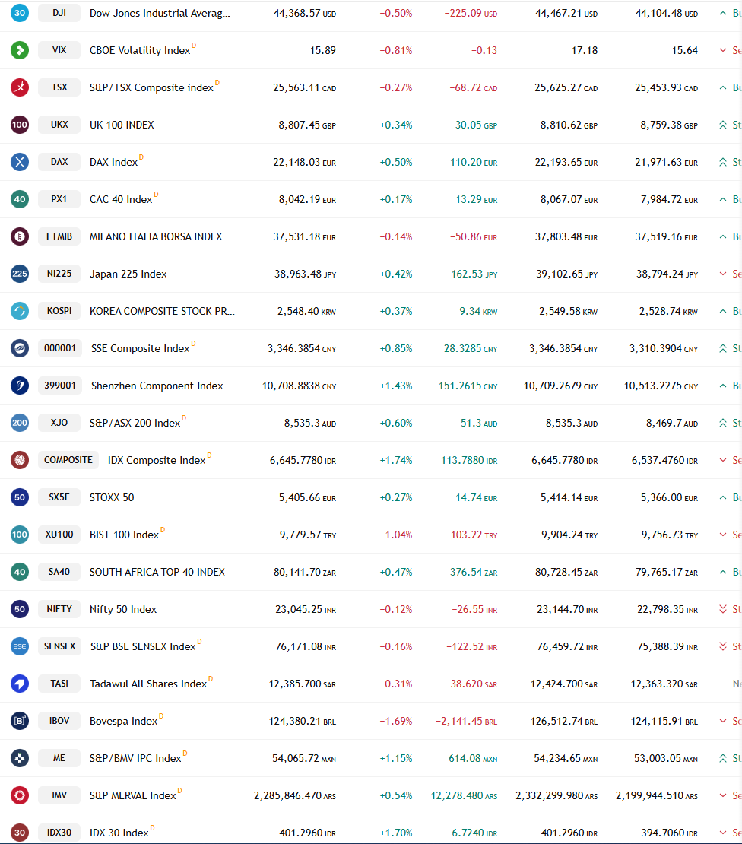Viewport: 742px width, 844px height.
Task: Click the SENSEX BSE logo icon
Action: point(20,646)
